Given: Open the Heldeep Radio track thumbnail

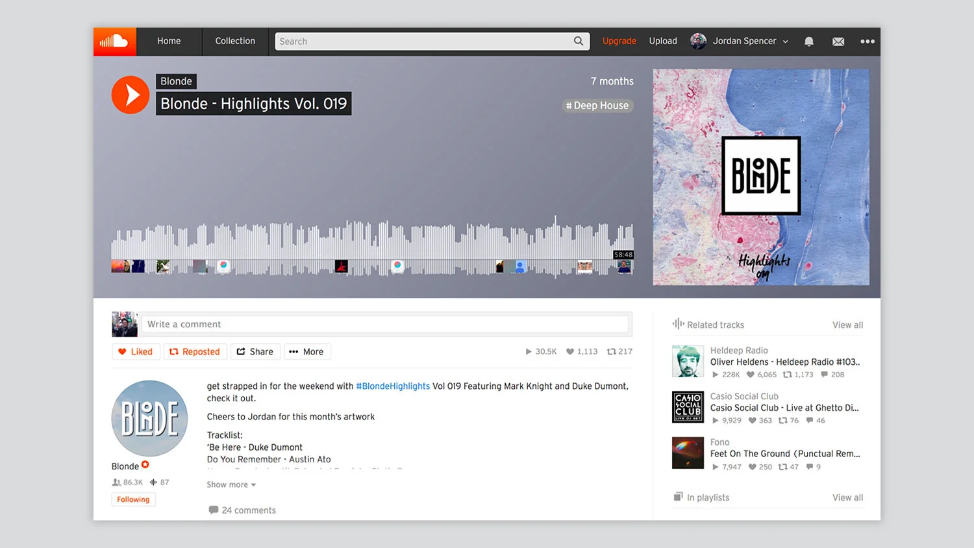Looking at the screenshot, I should coord(688,362).
